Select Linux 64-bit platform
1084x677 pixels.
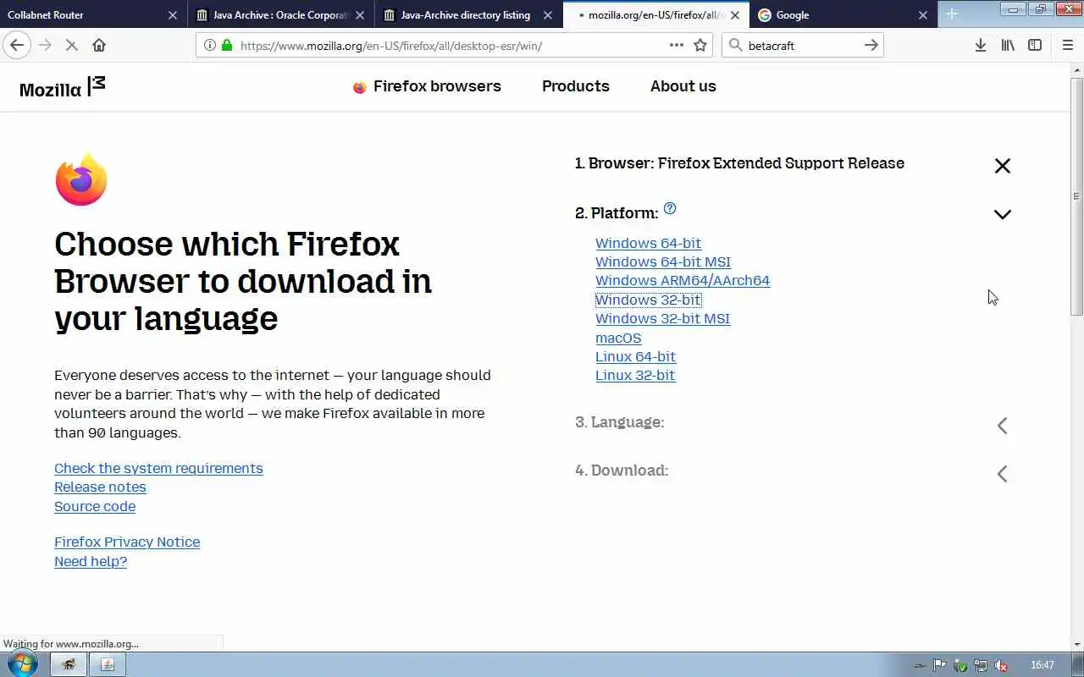(x=635, y=356)
